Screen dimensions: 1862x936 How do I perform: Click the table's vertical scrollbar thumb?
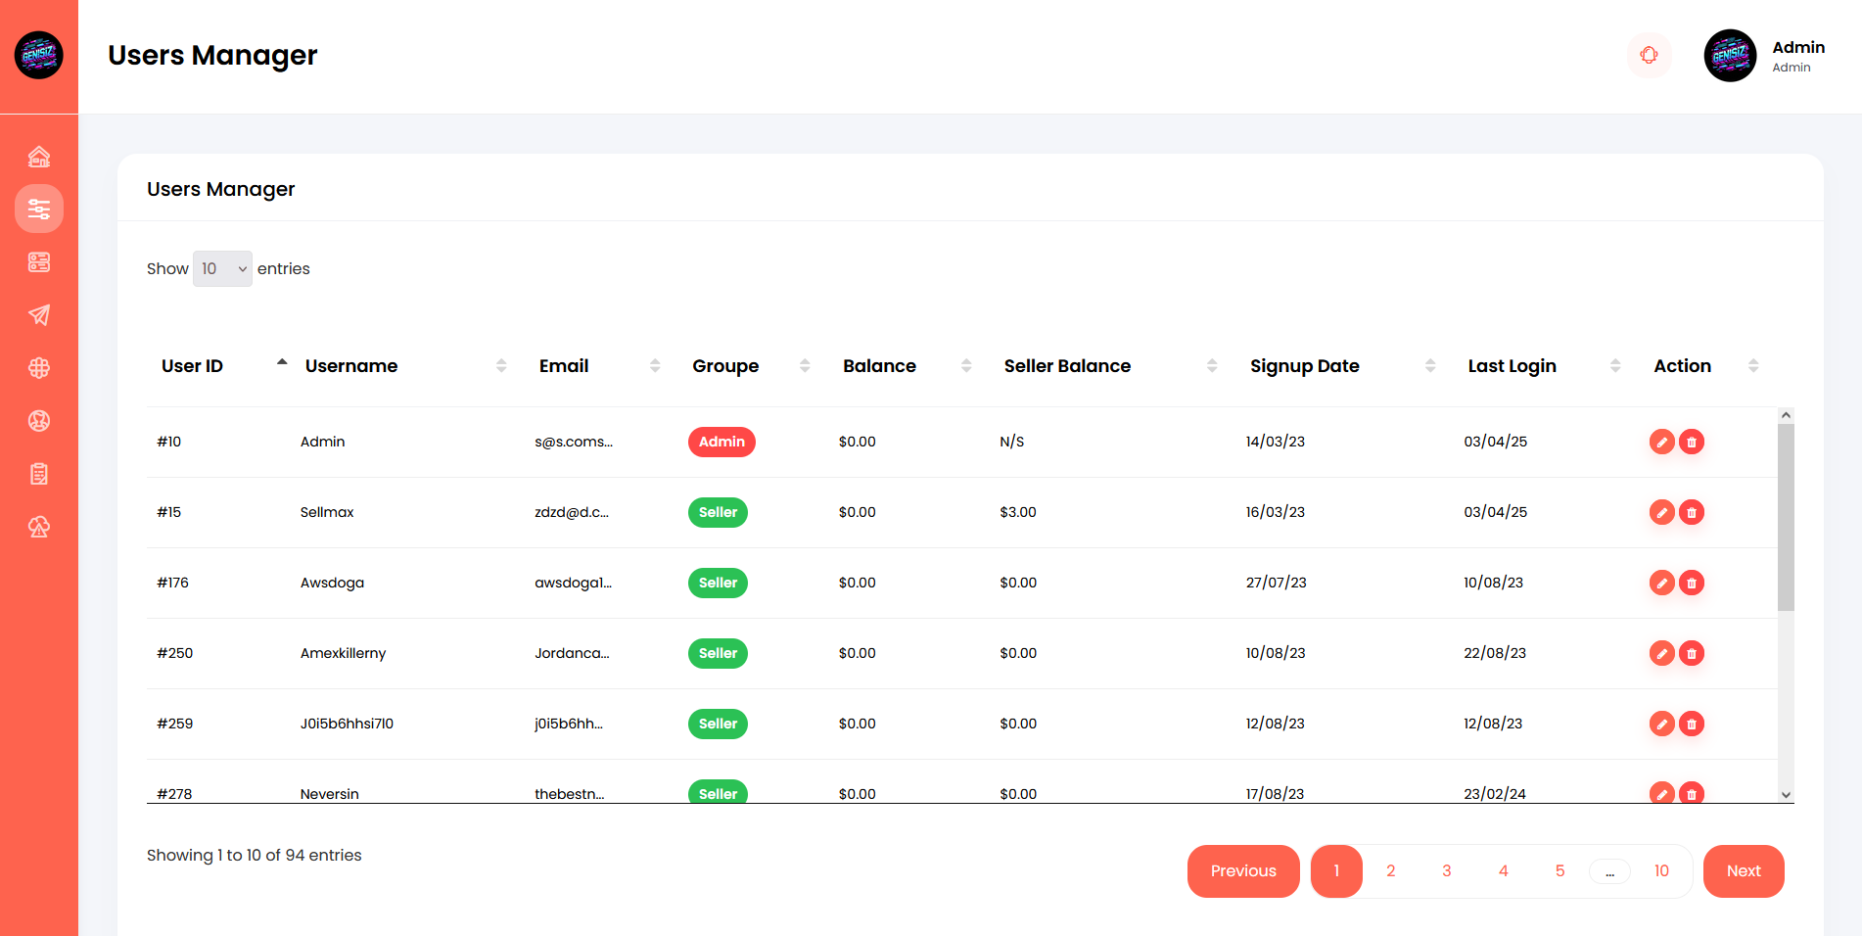tap(1786, 517)
